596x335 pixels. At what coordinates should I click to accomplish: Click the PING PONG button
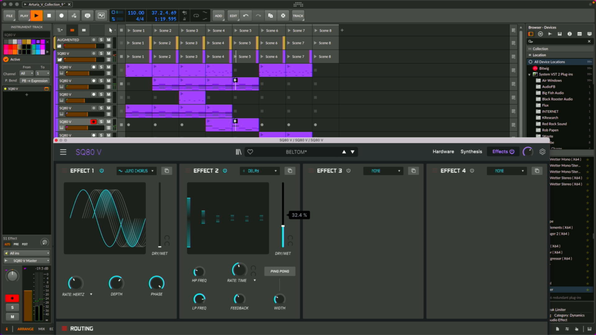[280, 271]
